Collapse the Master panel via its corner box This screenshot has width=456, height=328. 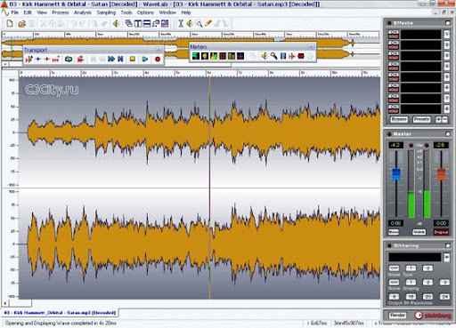click(x=447, y=134)
